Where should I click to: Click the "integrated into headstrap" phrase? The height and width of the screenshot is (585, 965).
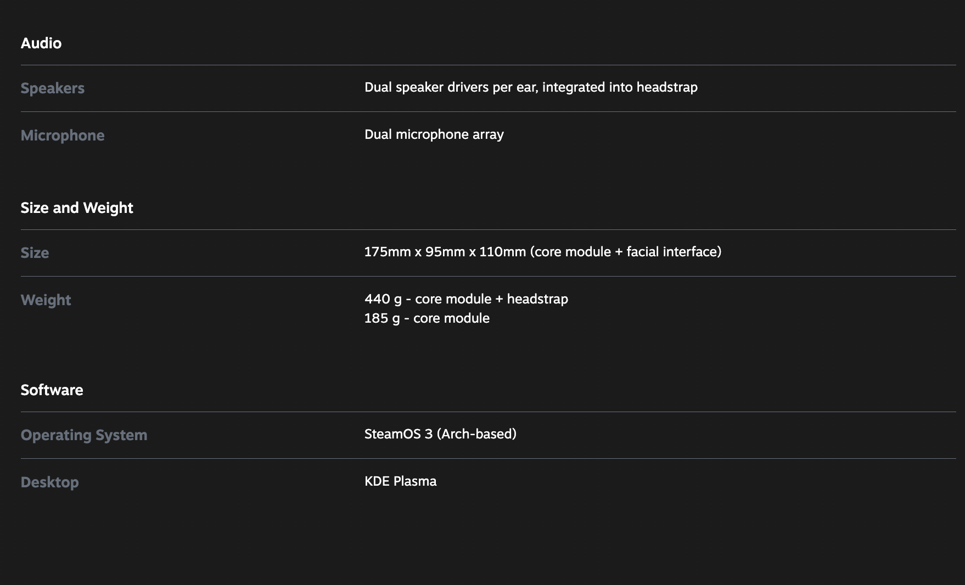tap(620, 87)
